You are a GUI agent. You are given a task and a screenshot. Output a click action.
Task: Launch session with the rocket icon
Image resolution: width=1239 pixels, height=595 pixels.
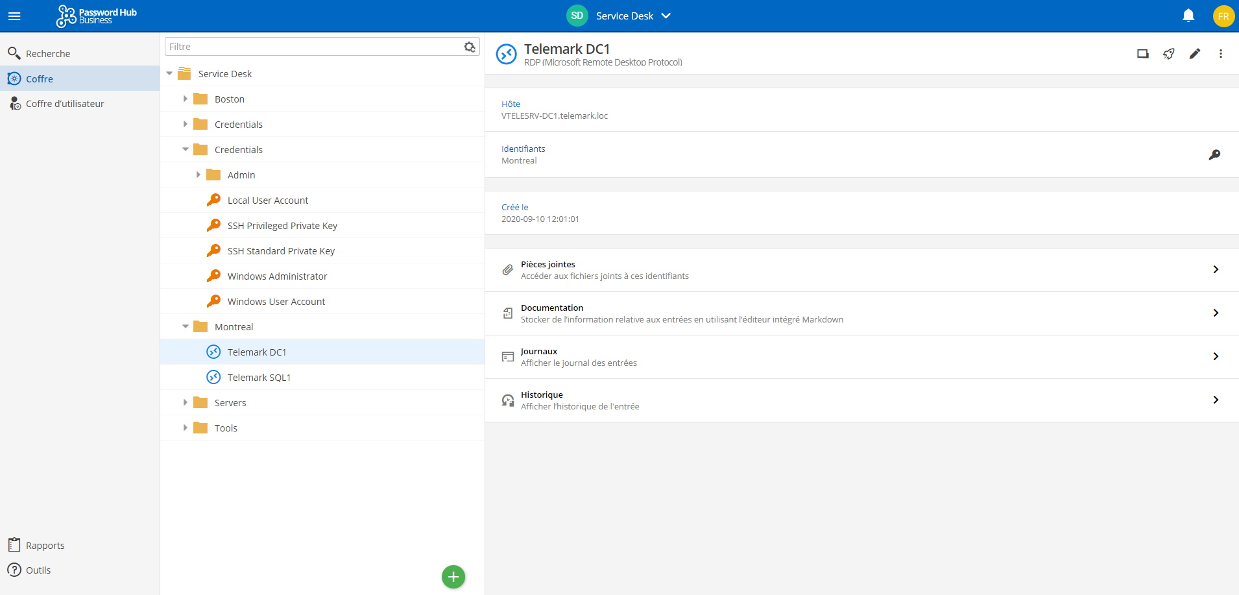tap(1168, 54)
